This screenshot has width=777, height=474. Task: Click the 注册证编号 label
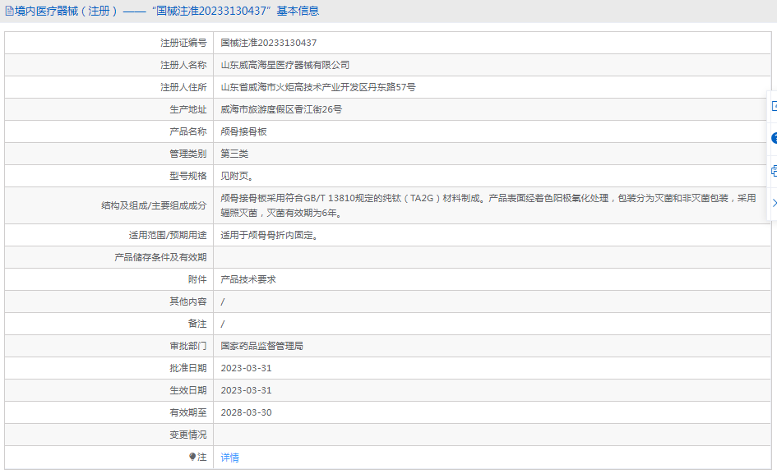(x=183, y=43)
